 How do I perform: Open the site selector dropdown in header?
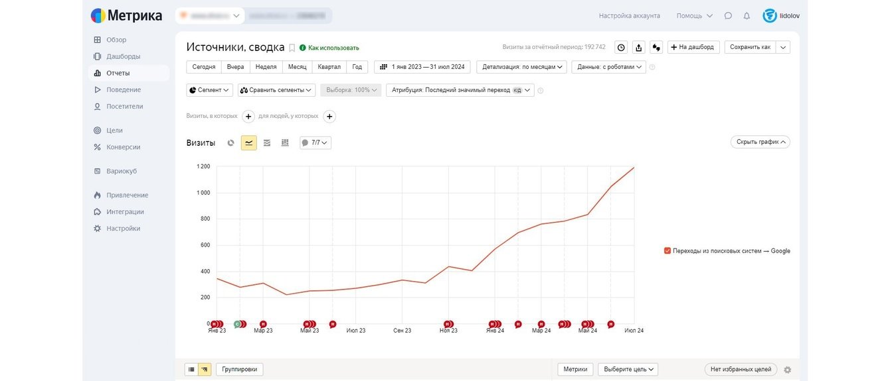click(210, 15)
